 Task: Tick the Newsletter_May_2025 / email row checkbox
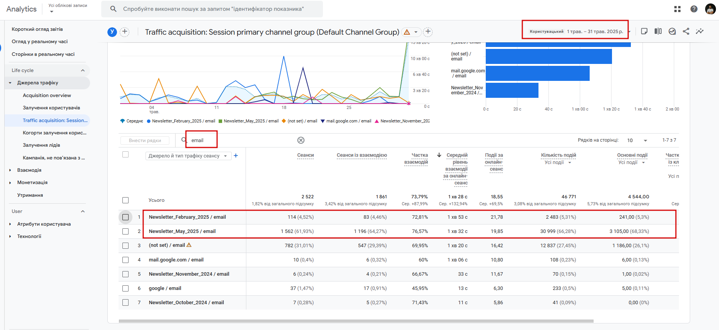click(x=125, y=231)
